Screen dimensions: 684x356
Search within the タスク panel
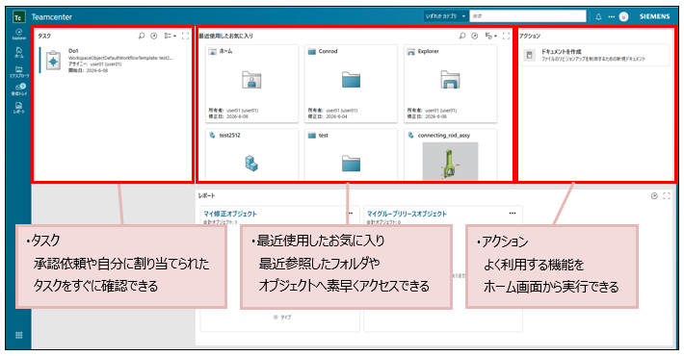click(142, 37)
